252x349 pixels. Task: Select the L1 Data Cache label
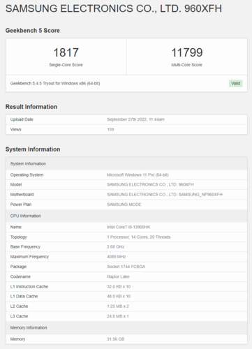point(24,297)
